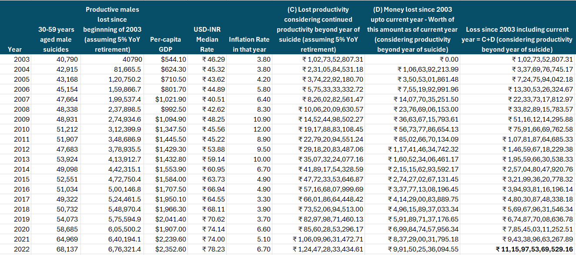The image size is (576, 255).
Task: Select total loss ₹ 2,57,04,80,47,920.76
Action: [x=538, y=169]
